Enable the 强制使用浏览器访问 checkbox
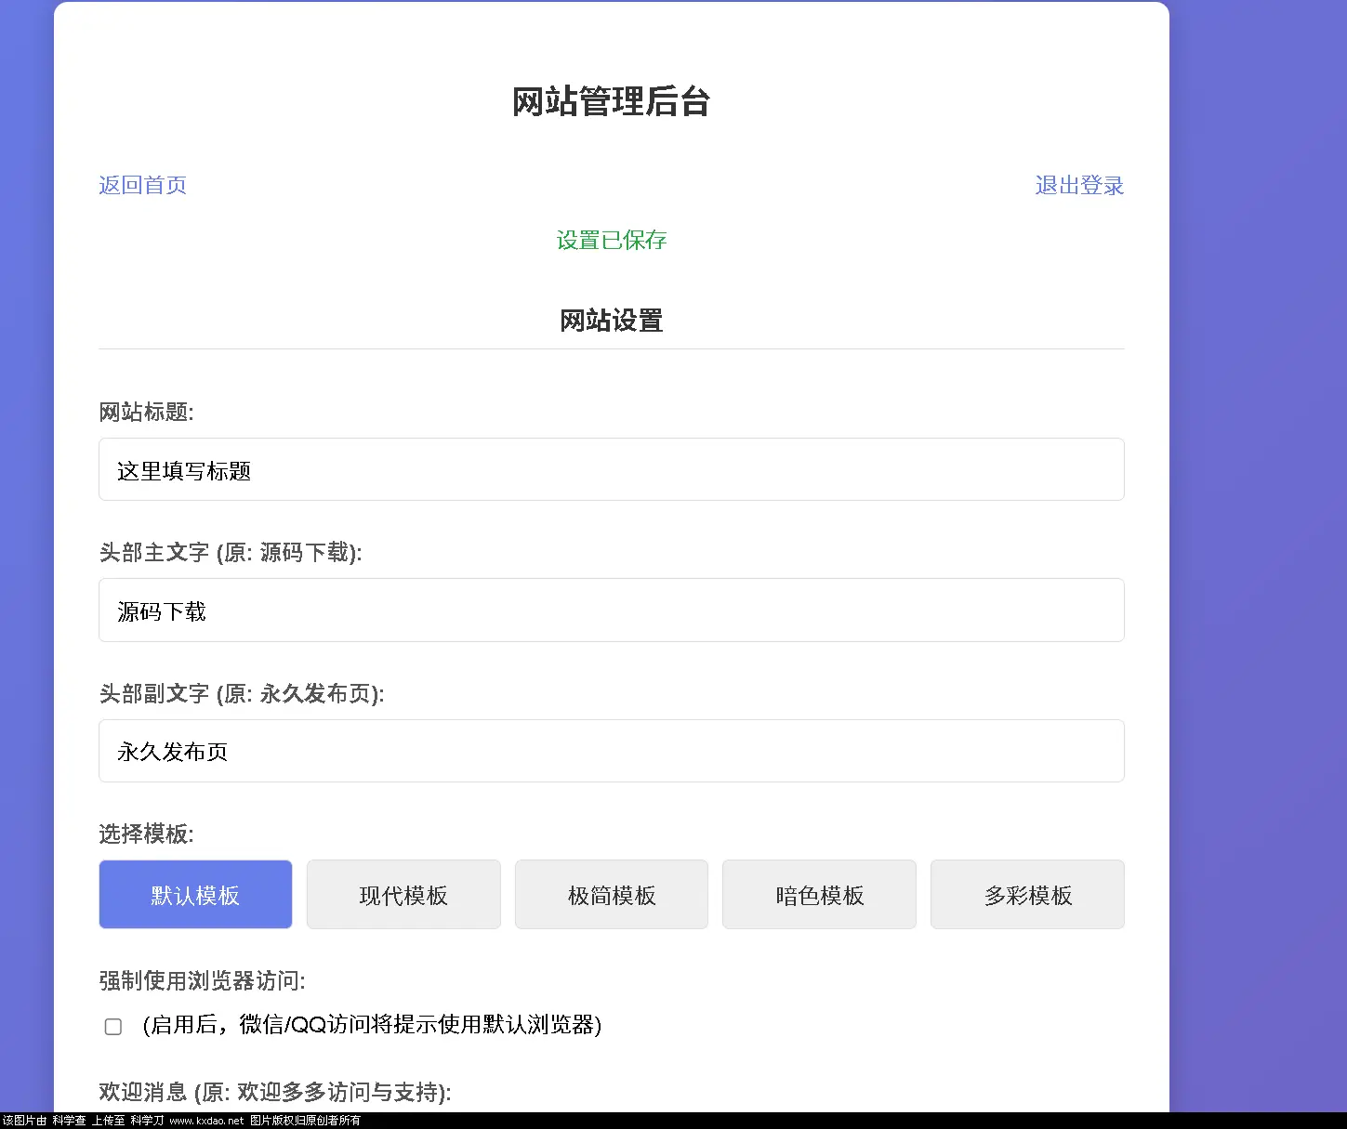This screenshot has height=1129, width=1347. click(112, 1026)
